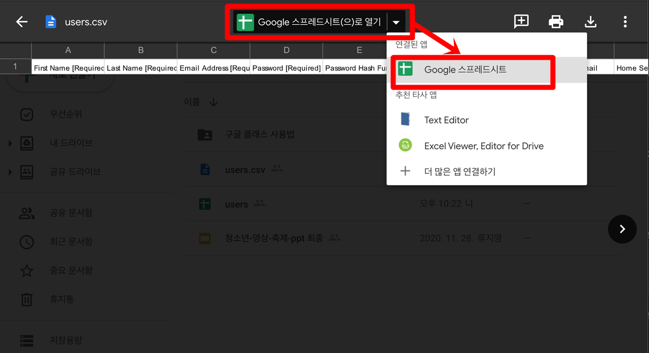Click the users.csv document file icon in header
This screenshot has height=353, width=649.
(51, 22)
